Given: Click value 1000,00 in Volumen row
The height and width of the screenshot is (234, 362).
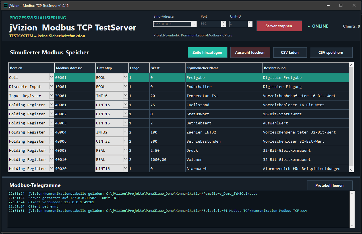Looking at the screenshot, I should coord(167,159).
